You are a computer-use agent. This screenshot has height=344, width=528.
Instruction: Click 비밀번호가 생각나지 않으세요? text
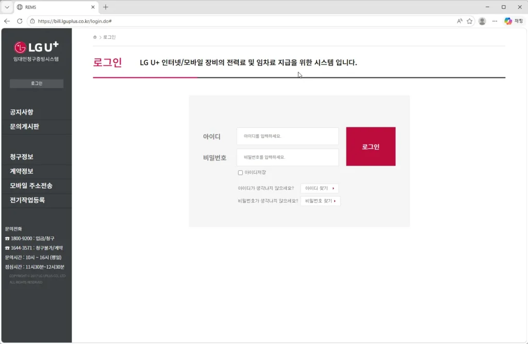coord(268,201)
